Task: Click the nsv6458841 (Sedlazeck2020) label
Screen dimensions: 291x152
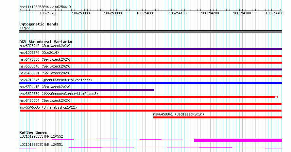Action: click(x=179, y=114)
